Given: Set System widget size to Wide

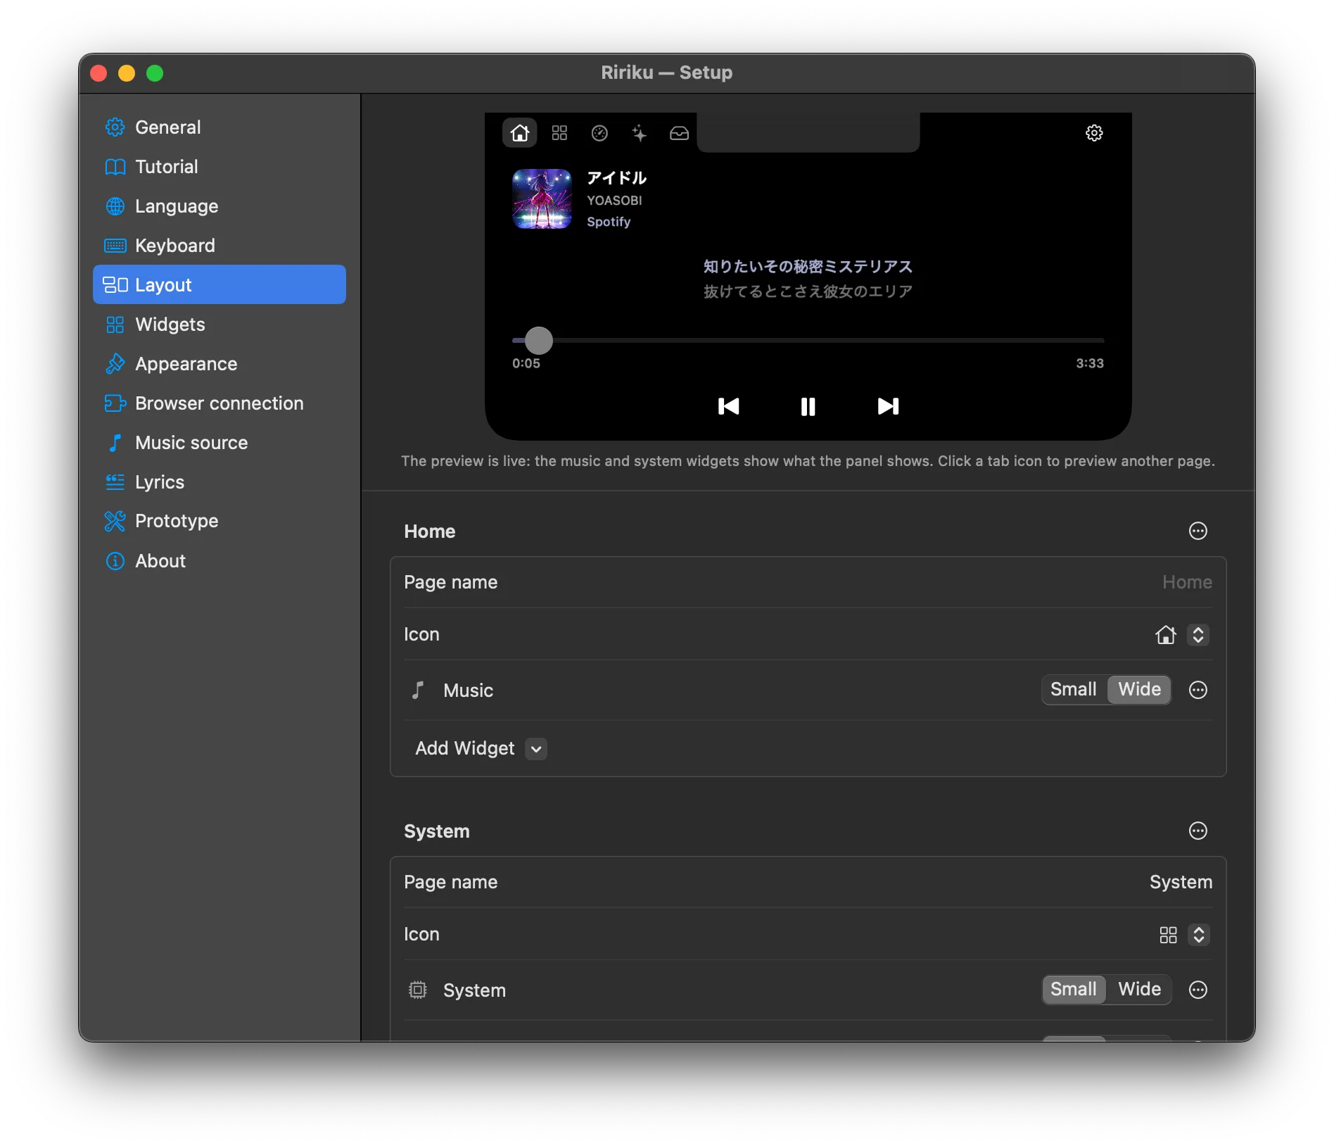Looking at the screenshot, I should coord(1140,990).
